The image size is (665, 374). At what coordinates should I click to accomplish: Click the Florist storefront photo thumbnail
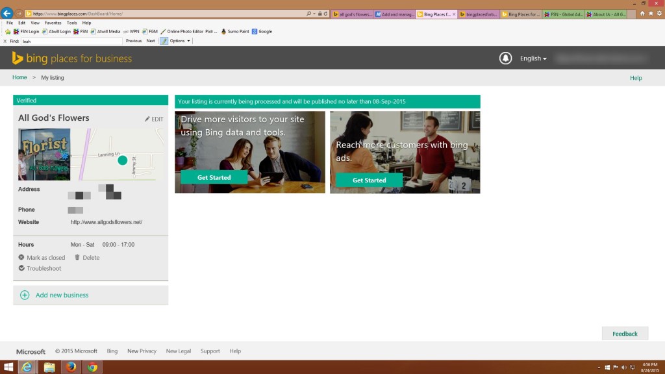coord(44,155)
